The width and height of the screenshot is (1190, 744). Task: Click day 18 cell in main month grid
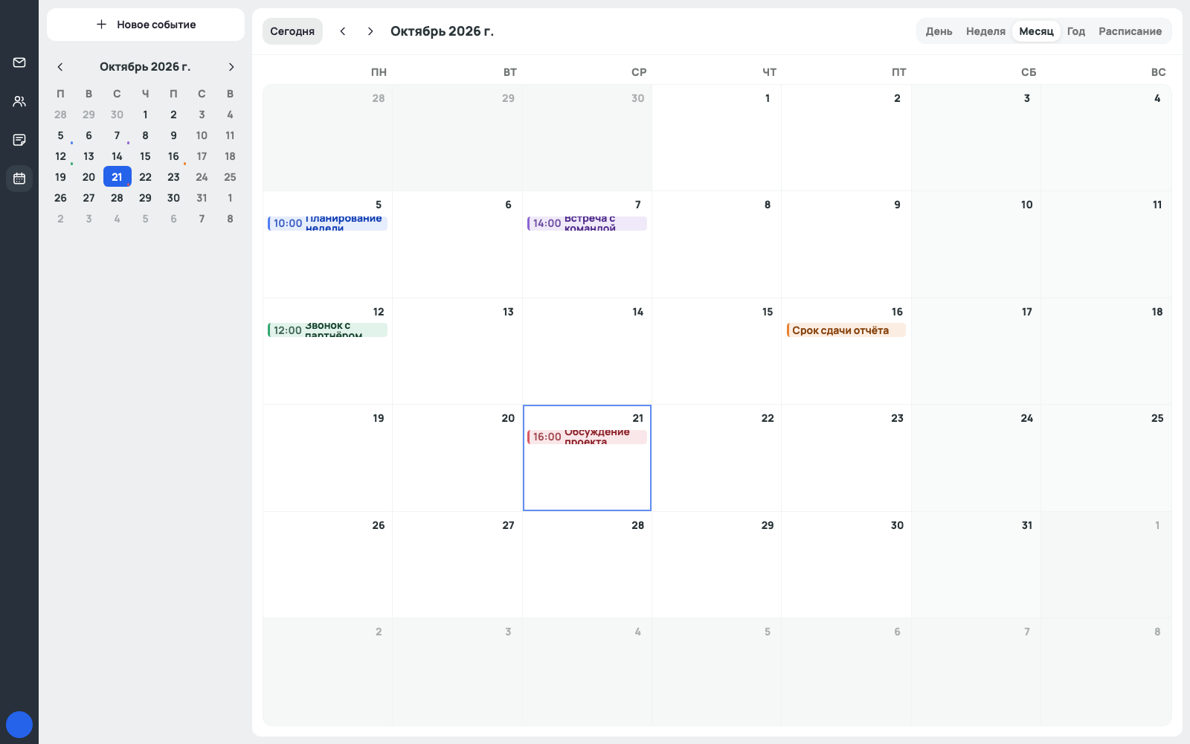point(1106,351)
